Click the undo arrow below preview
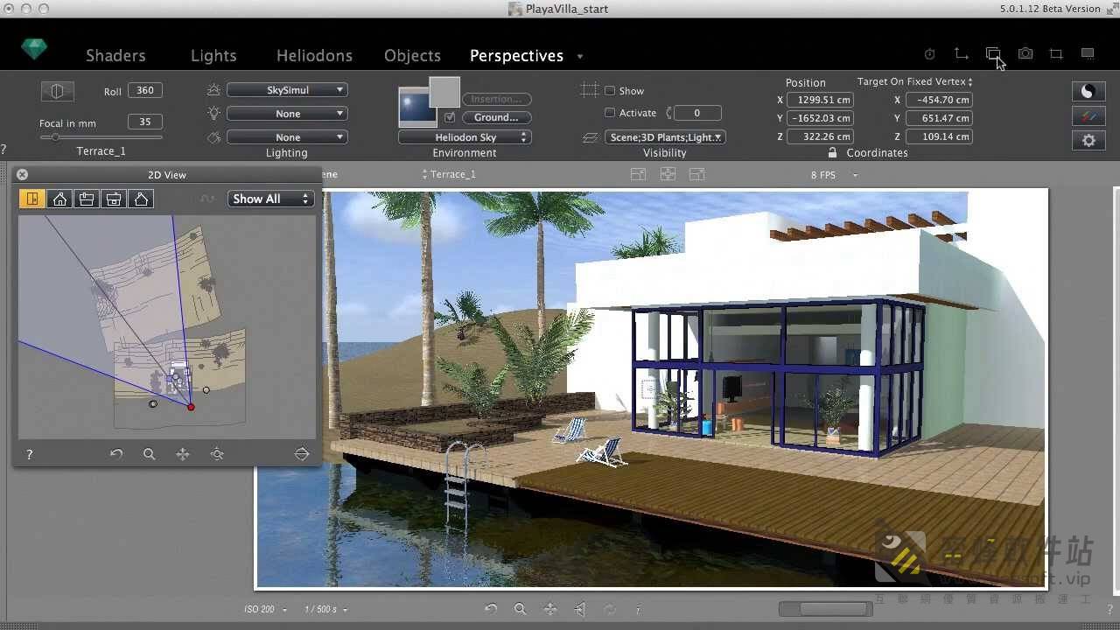 coord(491,609)
